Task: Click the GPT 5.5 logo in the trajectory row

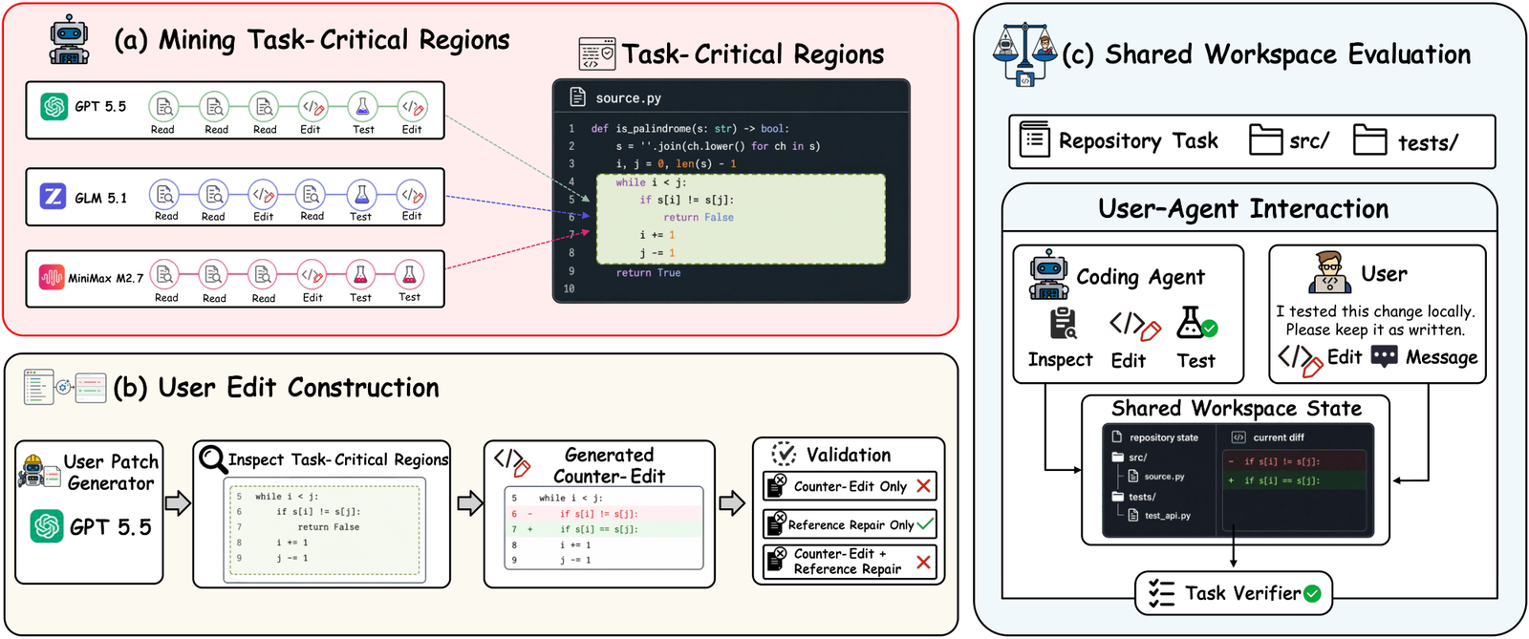Action: (x=54, y=106)
